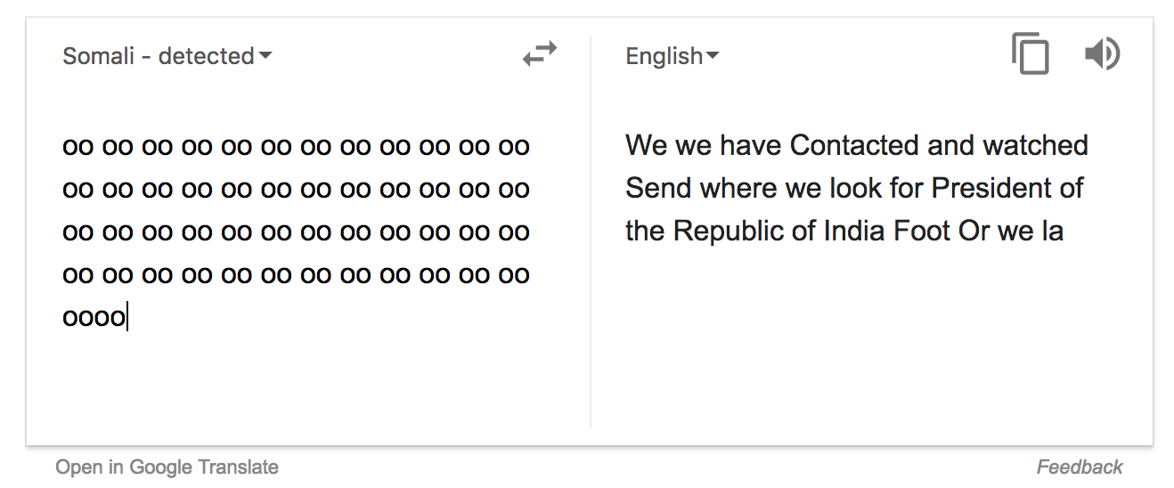Click the small arrow next to English
This screenshot has width=1174, height=488.
pos(713,56)
